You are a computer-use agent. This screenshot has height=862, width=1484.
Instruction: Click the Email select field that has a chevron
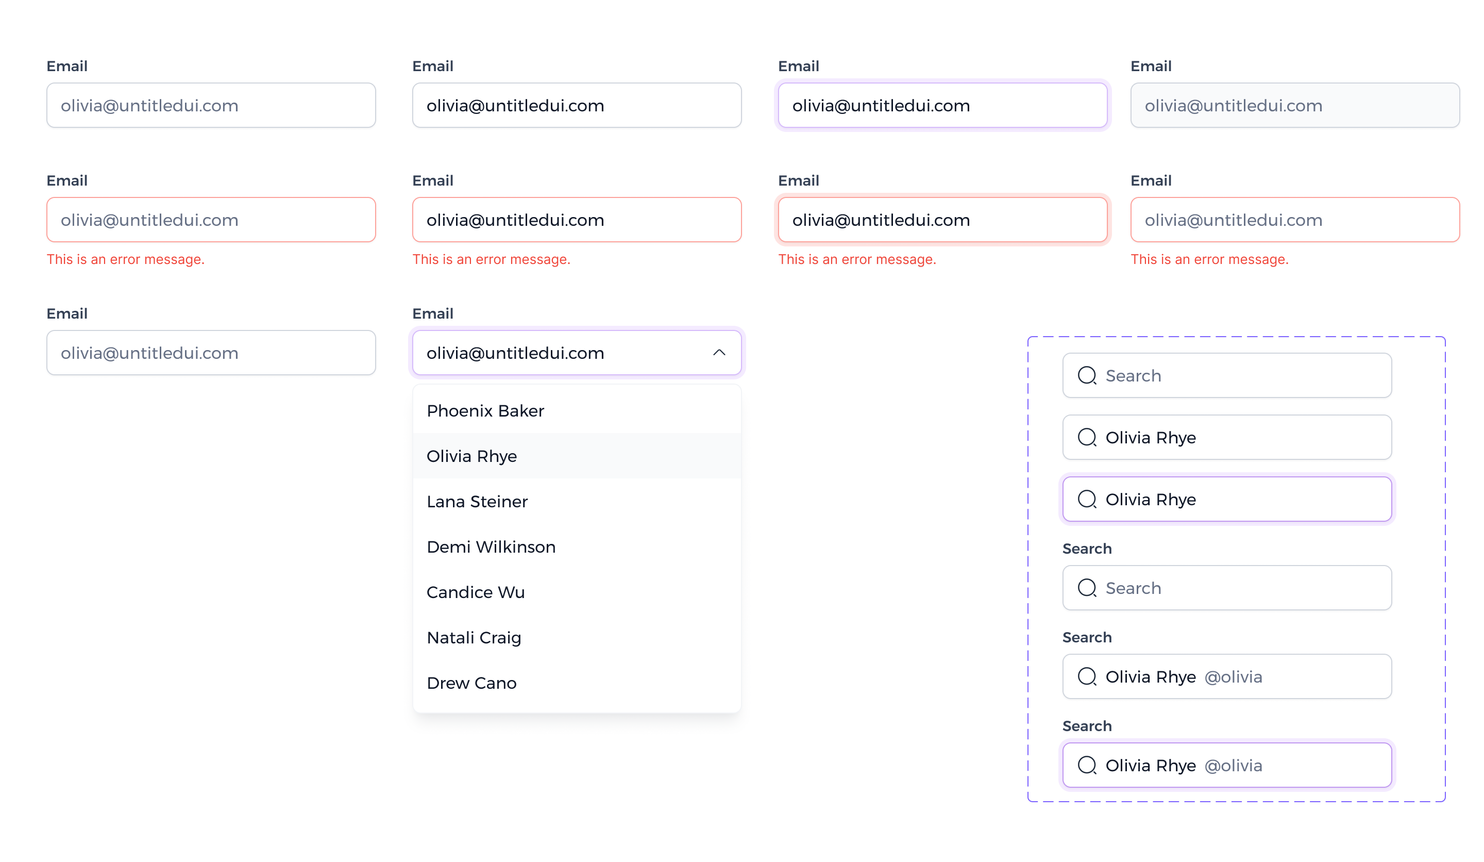point(577,352)
